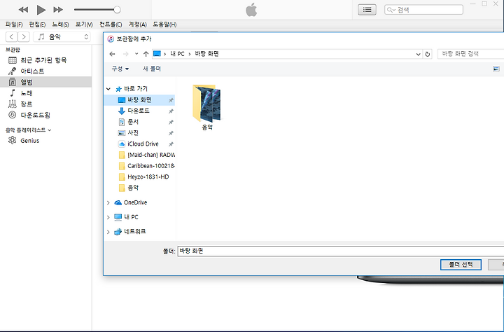Select 바탕 화면 in quick access
504x332 pixels.
click(x=139, y=100)
